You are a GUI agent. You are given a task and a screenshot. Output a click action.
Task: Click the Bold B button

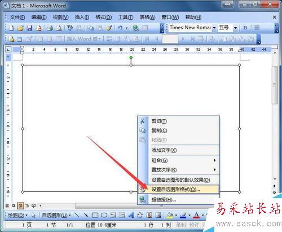pyautogui.click(x=245, y=28)
